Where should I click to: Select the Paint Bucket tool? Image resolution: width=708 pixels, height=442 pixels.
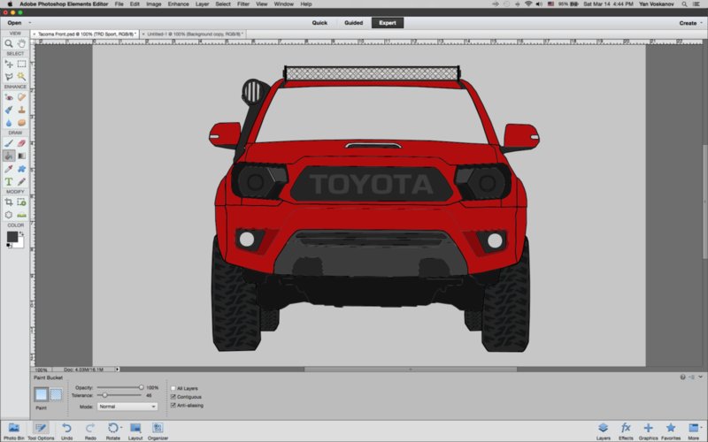point(9,156)
